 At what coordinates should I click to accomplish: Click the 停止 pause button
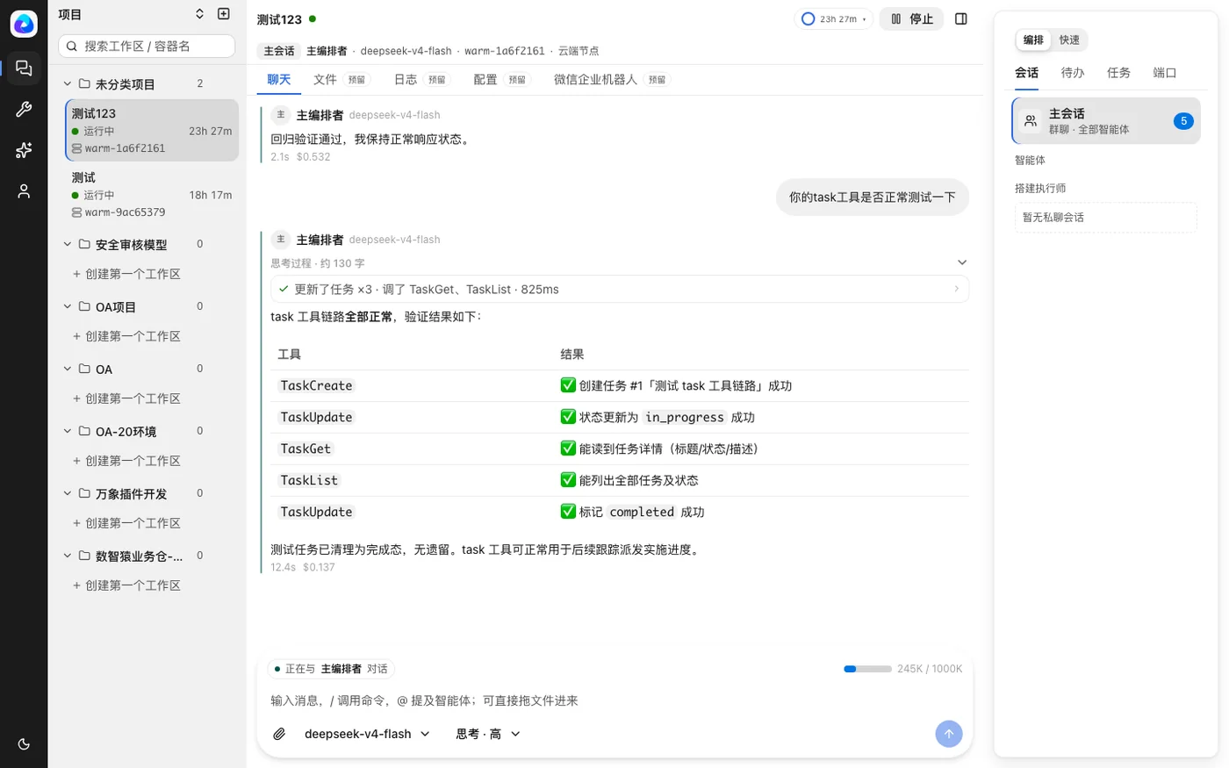click(911, 18)
